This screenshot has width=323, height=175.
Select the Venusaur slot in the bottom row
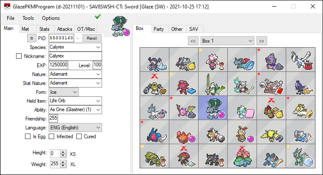pos(242,156)
